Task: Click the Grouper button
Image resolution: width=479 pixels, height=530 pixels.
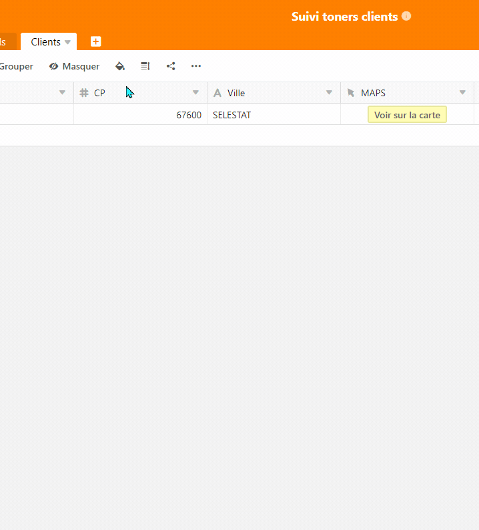Action: (x=16, y=66)
